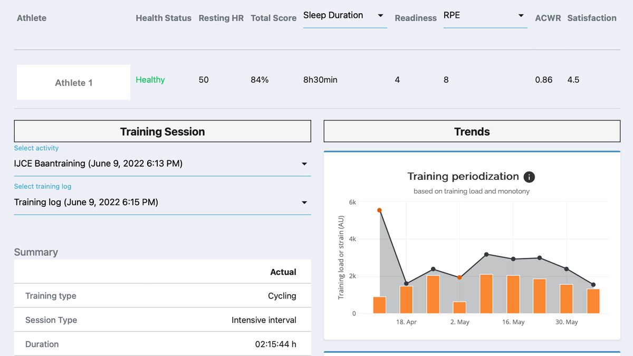Open the RPE column dropdown
Viewport: 633px width, 356px height.
485,16
